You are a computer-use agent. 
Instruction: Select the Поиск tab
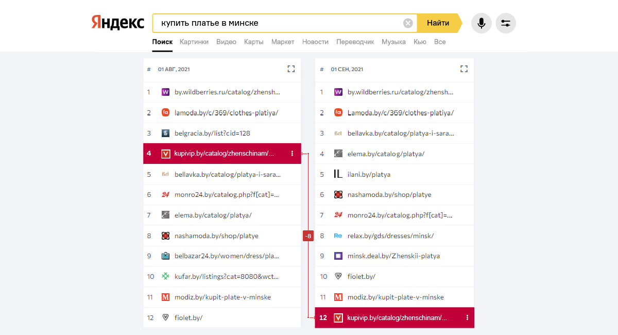(162, 42)
